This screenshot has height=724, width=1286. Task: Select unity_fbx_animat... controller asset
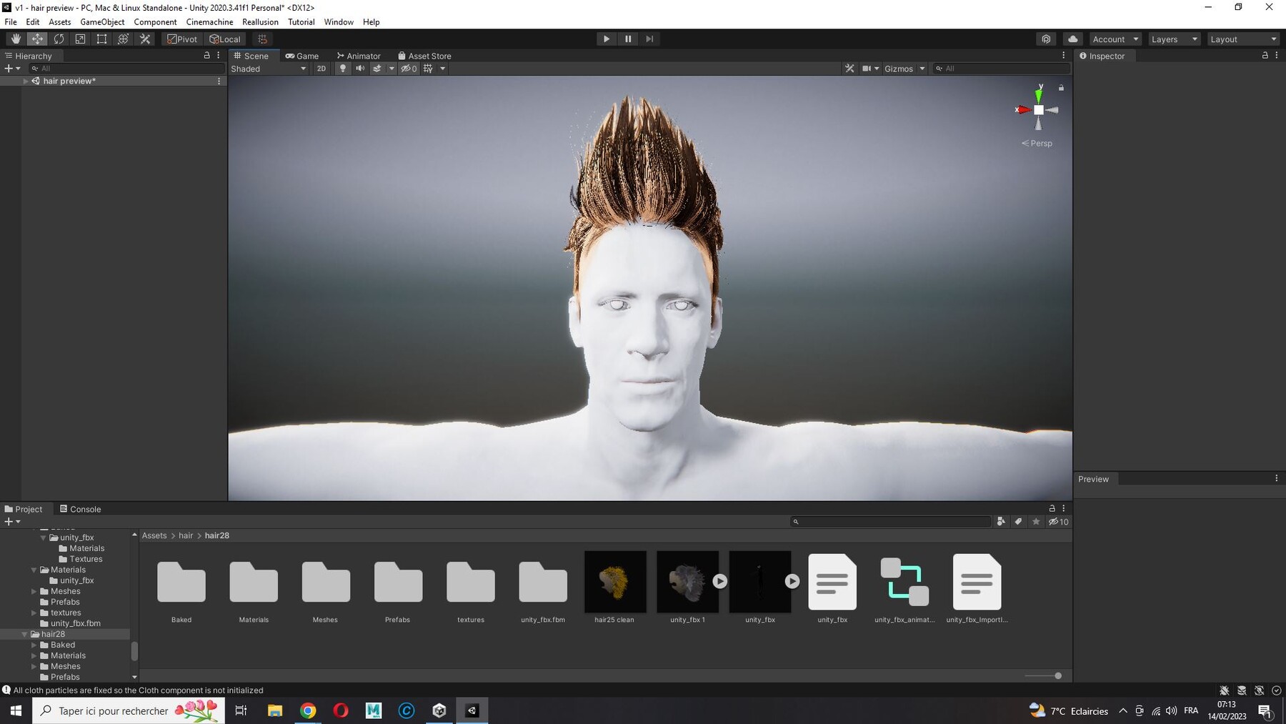tap(904, 587)
